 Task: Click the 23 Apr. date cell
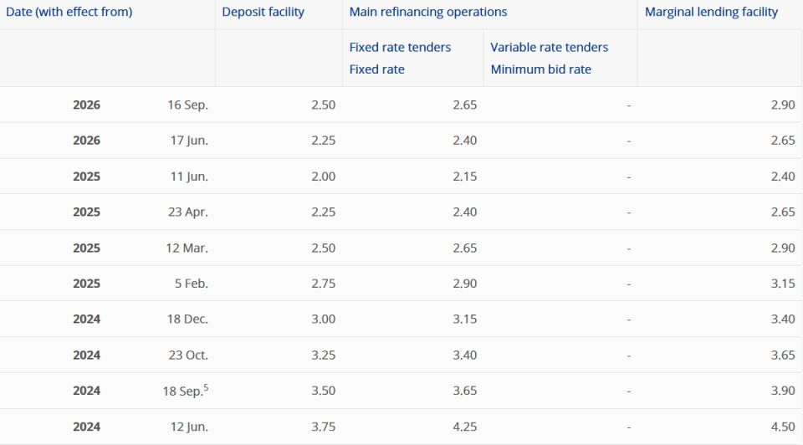(188, 212)
